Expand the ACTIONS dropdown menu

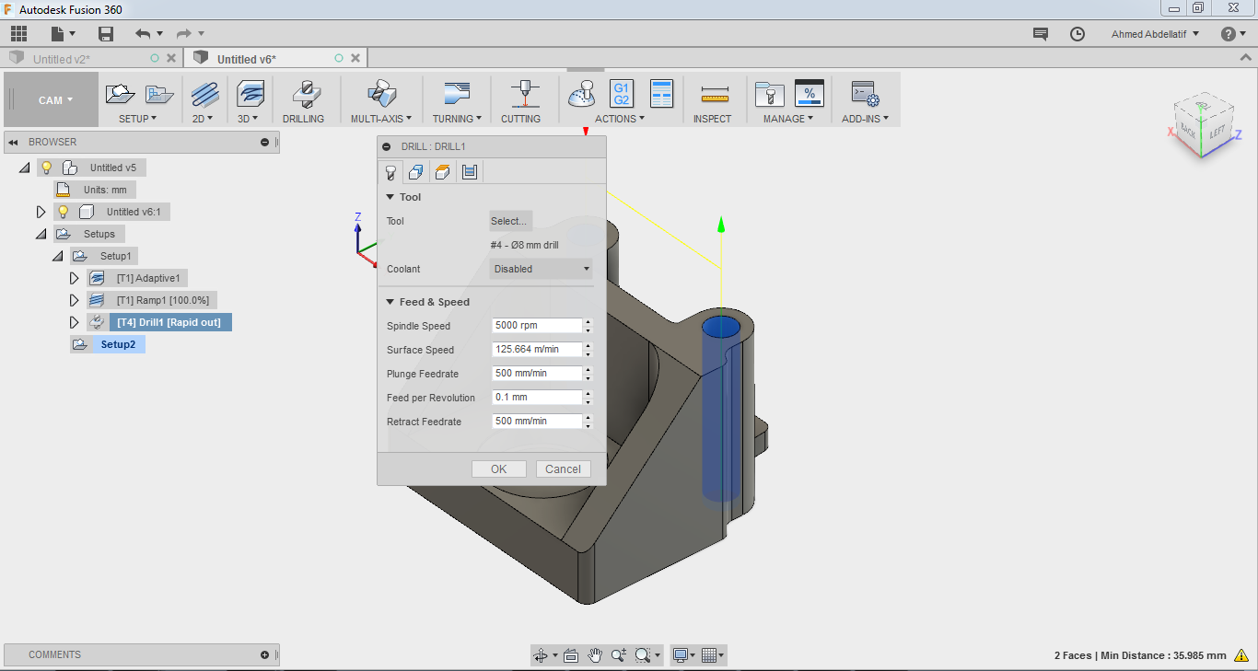tap(620, 119)
